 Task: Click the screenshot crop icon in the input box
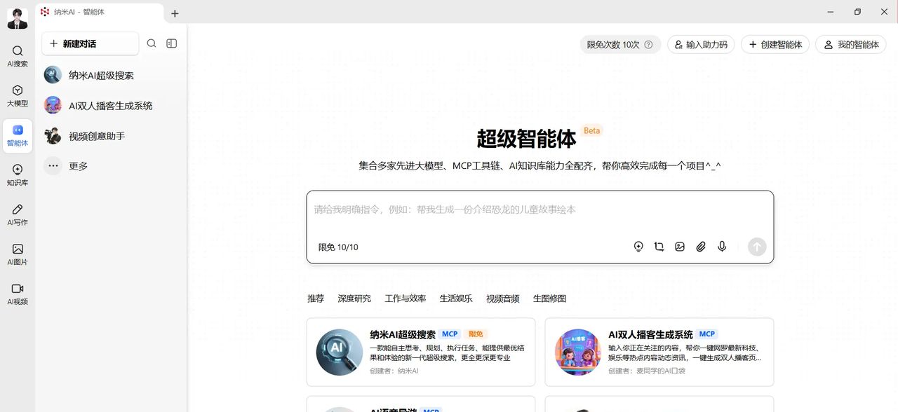point(659,247)
